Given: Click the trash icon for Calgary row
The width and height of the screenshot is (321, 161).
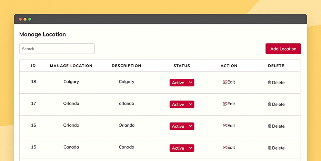Looking at the screenshot, I should (269, 82).
